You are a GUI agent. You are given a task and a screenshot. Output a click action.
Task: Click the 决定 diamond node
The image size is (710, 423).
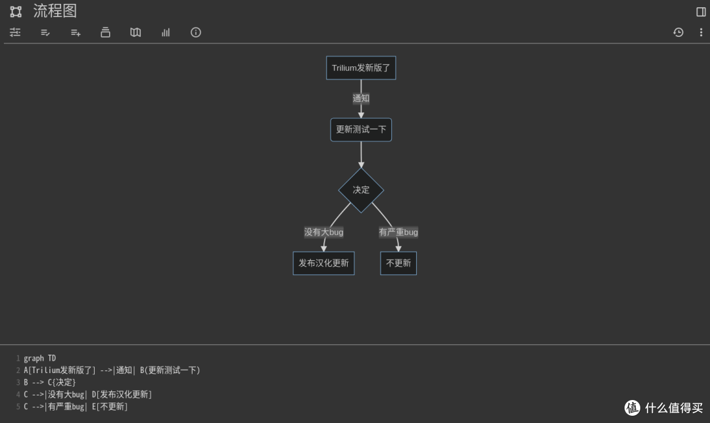(x=361, y=190)
